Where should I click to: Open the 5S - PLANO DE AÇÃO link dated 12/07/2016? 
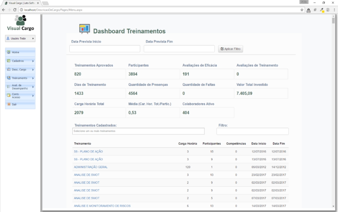(x=88, y=151)
